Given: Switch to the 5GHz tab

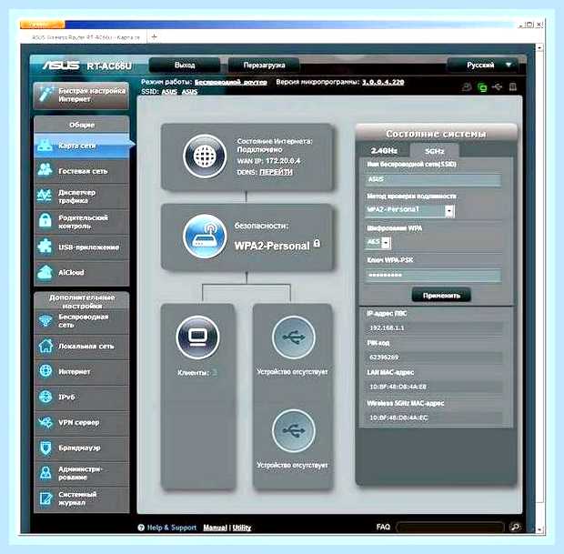Looking at the screenshot, I should 434,151.
